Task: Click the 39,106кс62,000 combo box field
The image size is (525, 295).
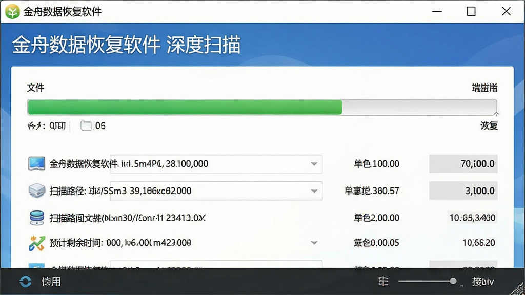Action: (216, 191)
